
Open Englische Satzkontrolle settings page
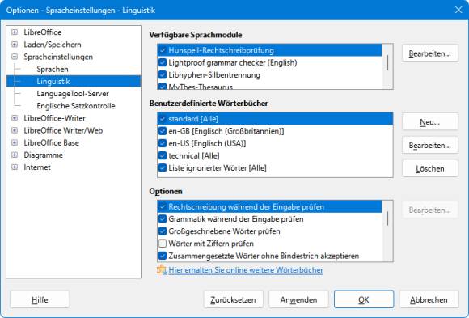pyautogui.click(x=76, y=106)
